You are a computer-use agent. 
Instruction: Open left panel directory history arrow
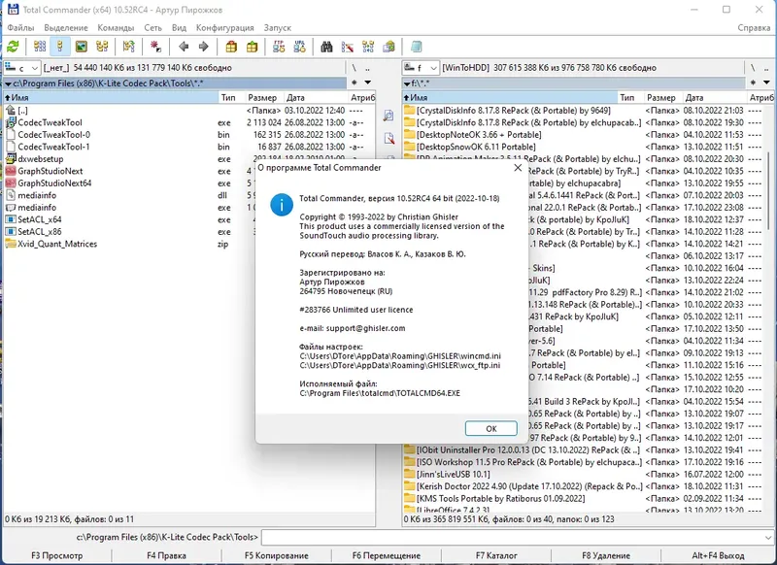[x=368, y=83]
